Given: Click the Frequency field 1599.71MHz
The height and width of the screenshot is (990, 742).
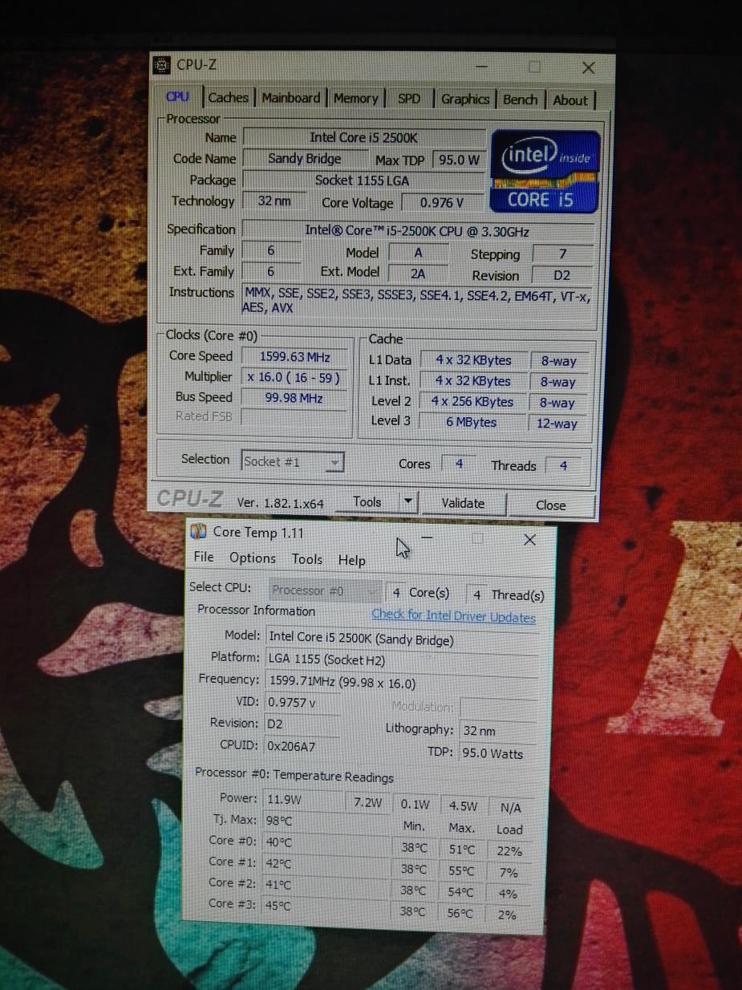Looking at the screenshot, I should (401, 683).
